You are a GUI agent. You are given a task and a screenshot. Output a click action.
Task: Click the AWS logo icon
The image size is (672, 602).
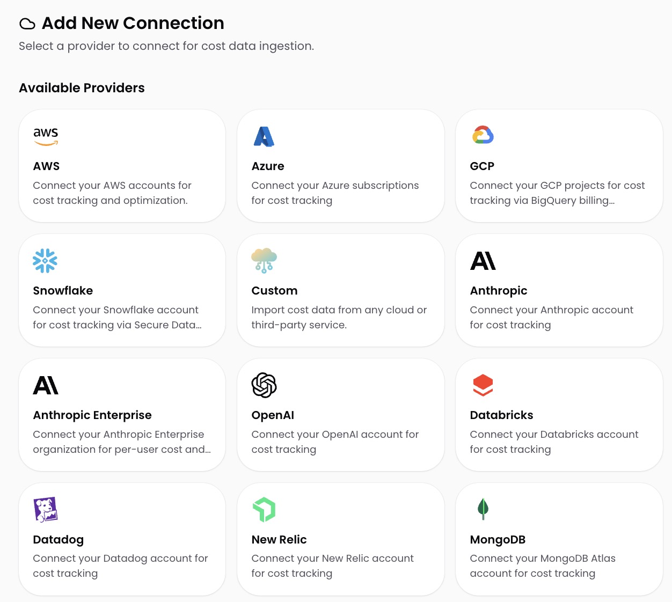(46, 136)
